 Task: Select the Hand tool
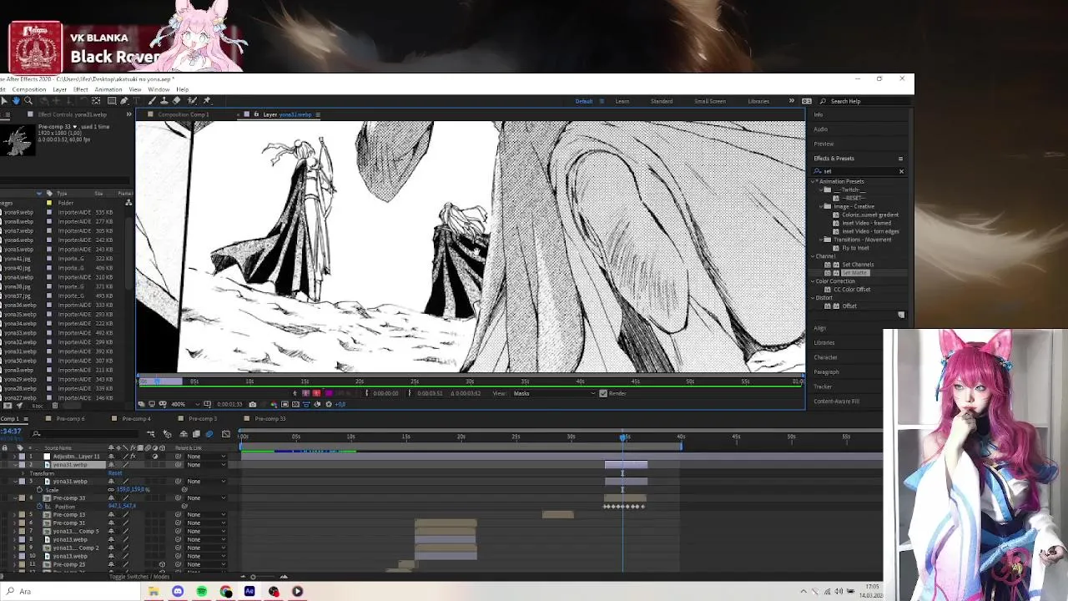tap(16, 101)
